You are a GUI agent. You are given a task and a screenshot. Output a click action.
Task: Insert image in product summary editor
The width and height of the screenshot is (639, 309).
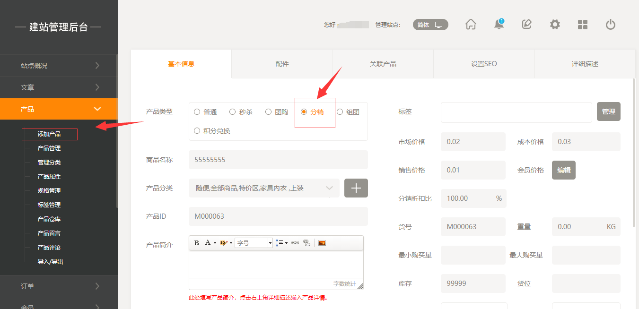[322, 243]
